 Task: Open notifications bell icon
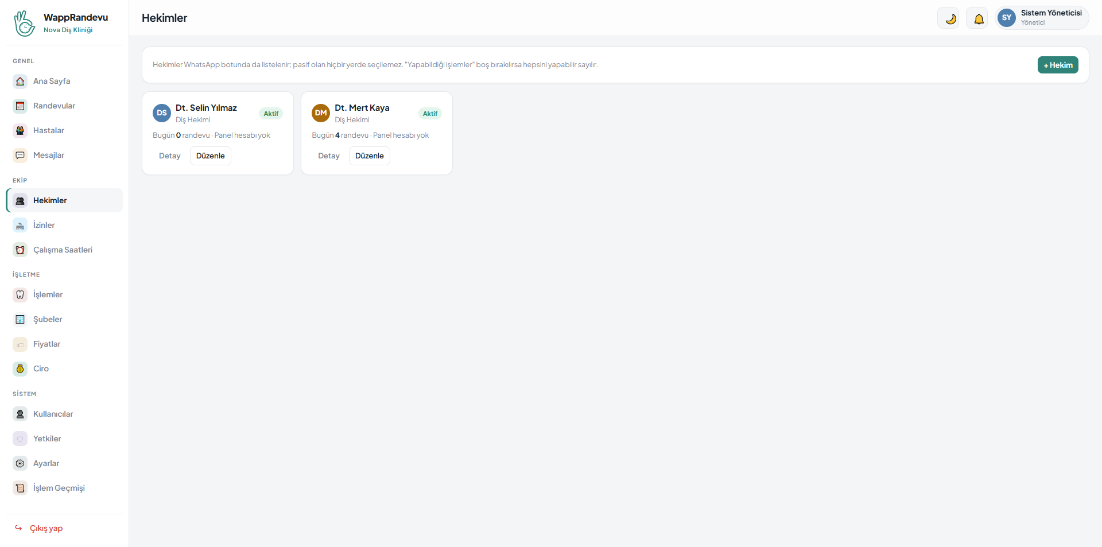[x=977, y=18]
